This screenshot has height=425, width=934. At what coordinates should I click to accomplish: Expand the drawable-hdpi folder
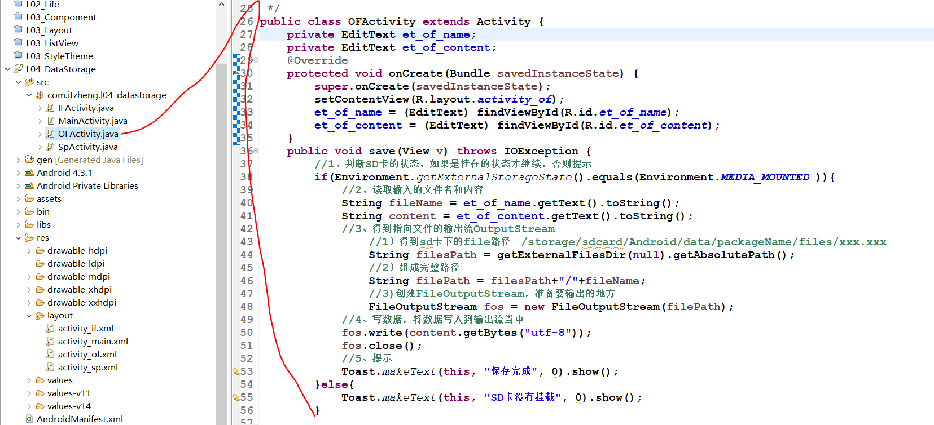click(29, 251)
